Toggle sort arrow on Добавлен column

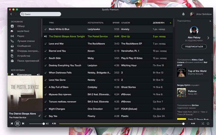(x=170, y=23)
